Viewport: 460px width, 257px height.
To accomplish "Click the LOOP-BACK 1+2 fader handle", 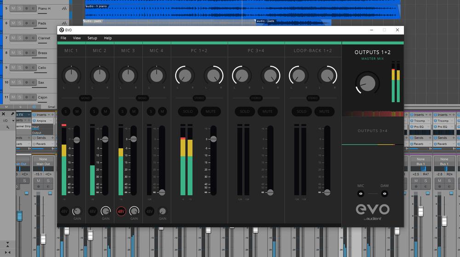I will pyautogui.click(x=327, y=193).
